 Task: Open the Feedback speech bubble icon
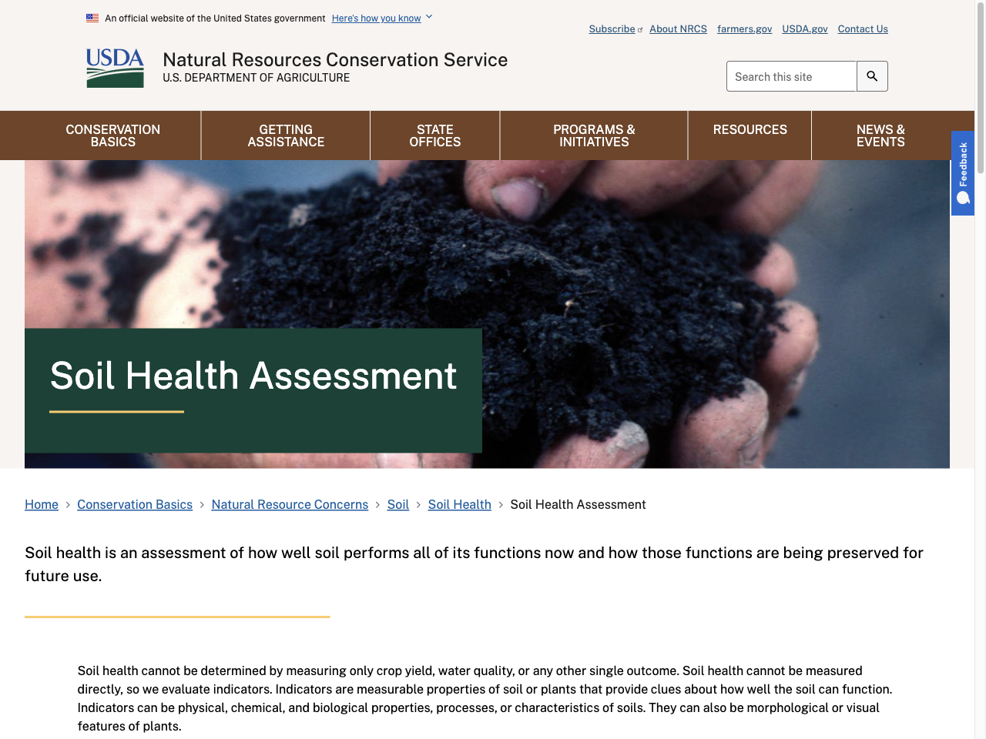click(962, 197)
